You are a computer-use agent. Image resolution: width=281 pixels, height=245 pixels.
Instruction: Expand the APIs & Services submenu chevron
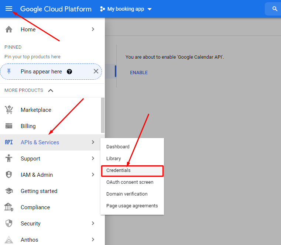93,142
